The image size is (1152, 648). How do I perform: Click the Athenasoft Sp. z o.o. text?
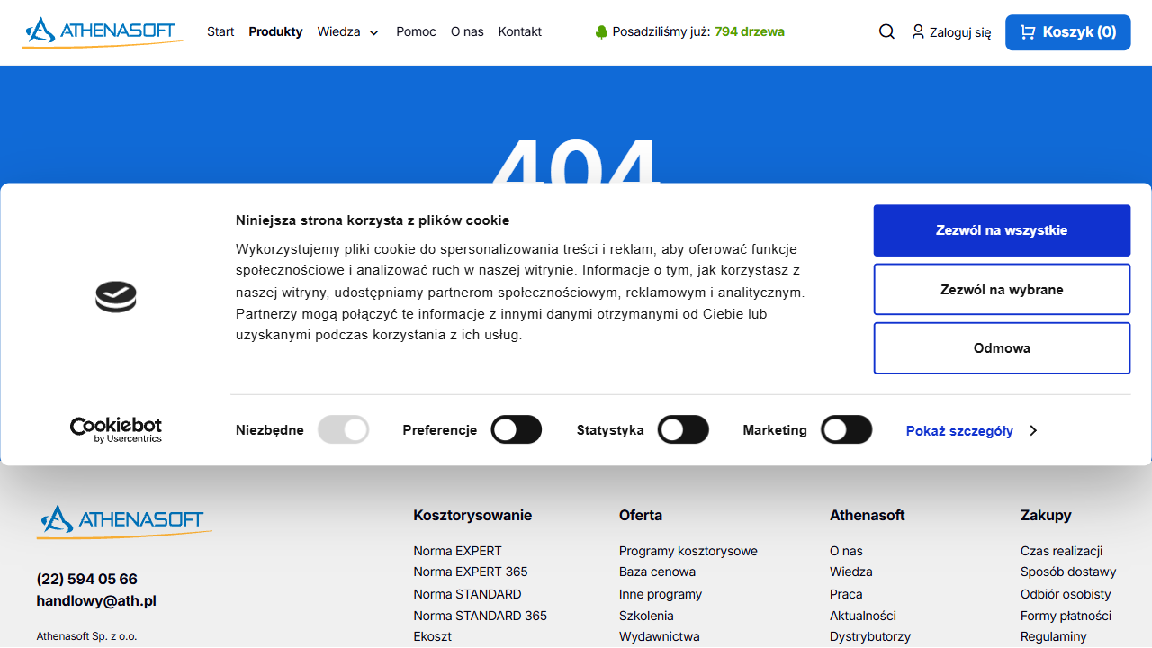pos(87,636)
